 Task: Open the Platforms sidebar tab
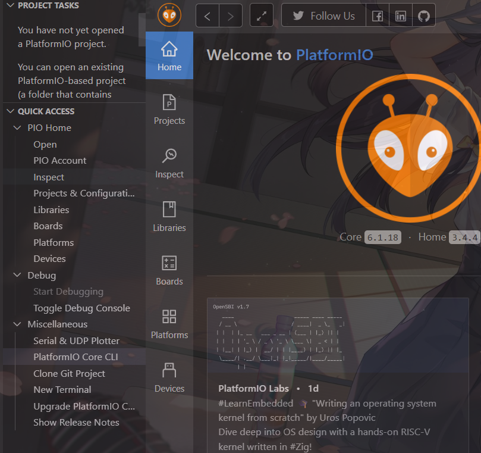[169, 323]
